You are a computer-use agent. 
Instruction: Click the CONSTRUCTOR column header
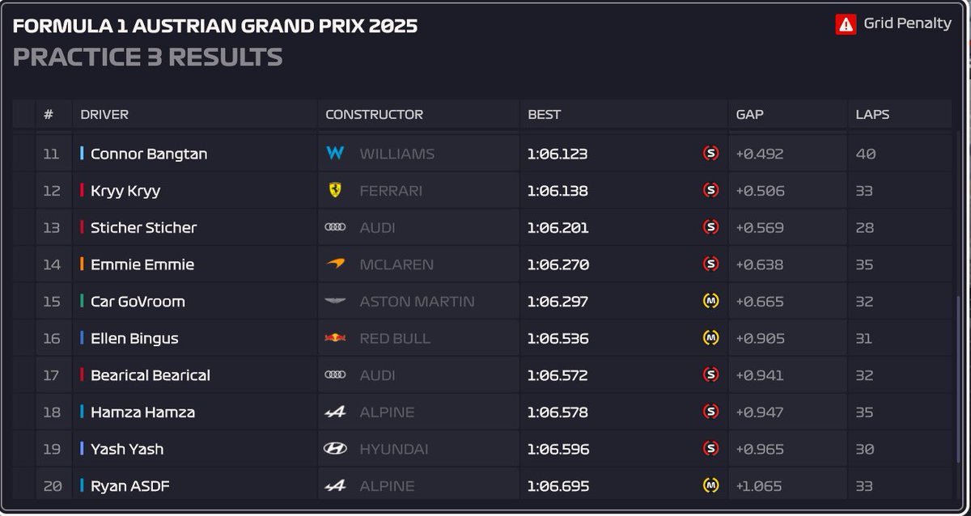pos(374,115)
